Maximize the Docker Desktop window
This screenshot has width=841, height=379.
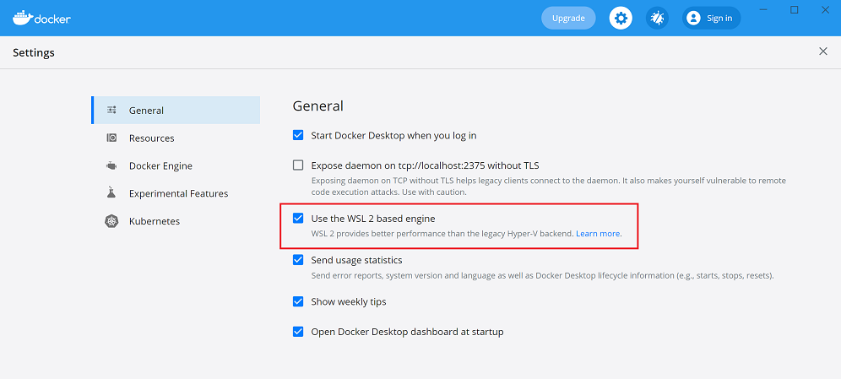tap(795, 9)
